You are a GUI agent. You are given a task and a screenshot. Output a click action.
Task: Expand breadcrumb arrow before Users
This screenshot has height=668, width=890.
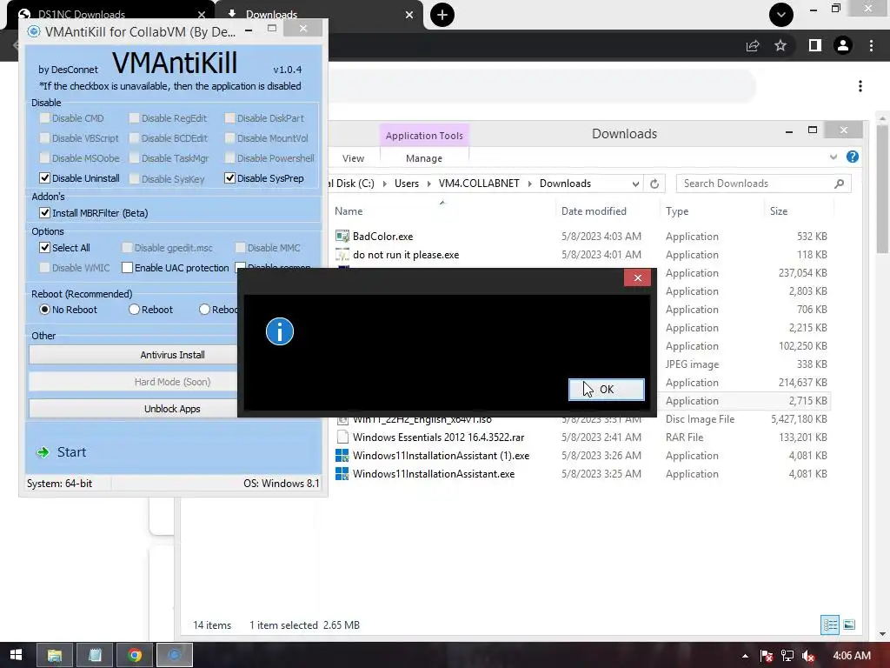[384, 184]
